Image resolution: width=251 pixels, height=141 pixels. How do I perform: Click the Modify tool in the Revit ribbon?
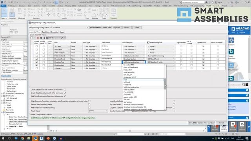pyautogui.click(x=4, y=13)
